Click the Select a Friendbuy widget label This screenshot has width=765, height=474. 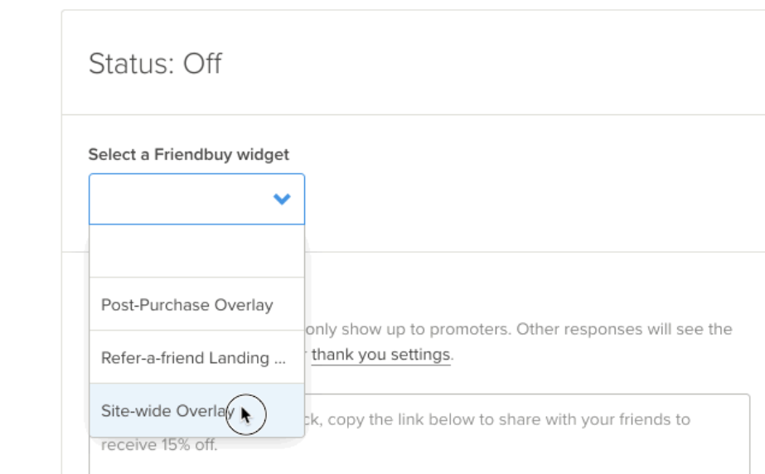point(189,155)
